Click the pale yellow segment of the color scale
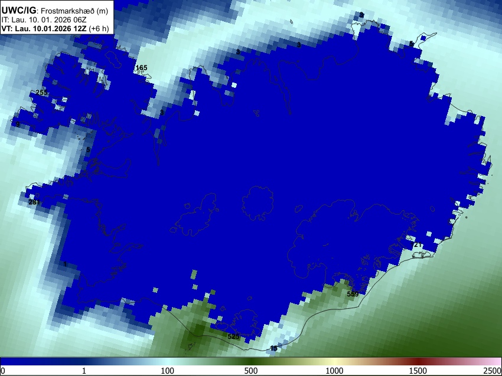 click(x=334, y=361)
